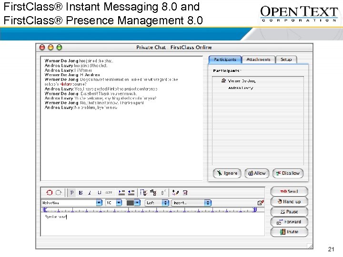This screenshot has height=257, width=343.
Task: Toggle Plain text style P button
Action: [72, 193]
